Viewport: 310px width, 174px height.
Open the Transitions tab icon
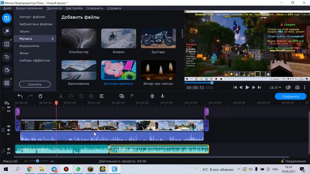point(7,44)
